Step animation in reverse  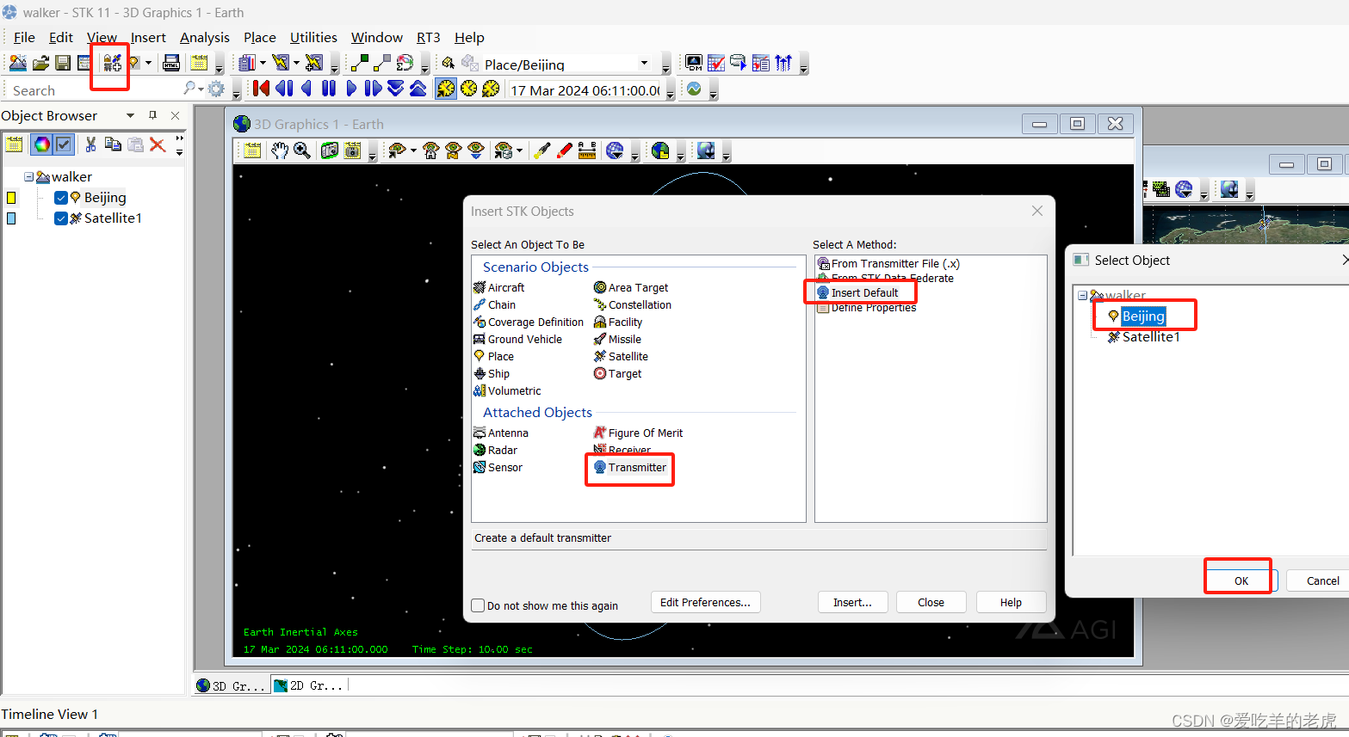pyautogui.click(x=284, y=89)
